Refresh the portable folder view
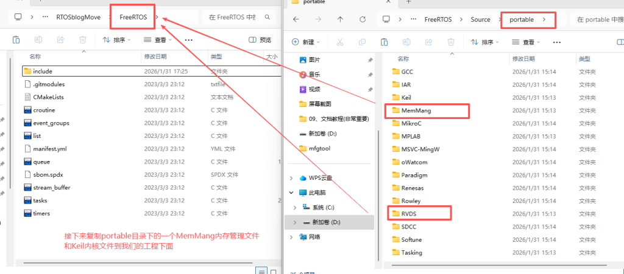This screenshot has height=274, width=624. click(x=362, y=19)
